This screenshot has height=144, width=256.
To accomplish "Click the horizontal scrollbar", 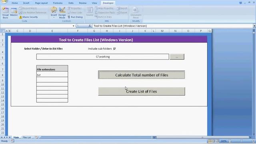I will point(202,138).
